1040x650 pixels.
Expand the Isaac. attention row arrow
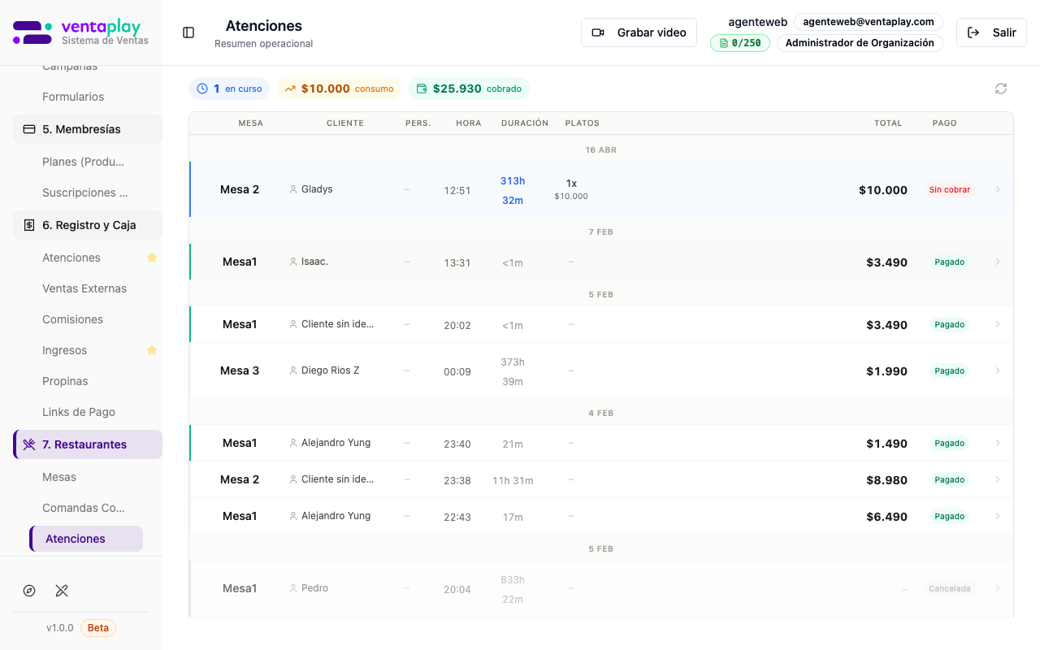[998, 262]
